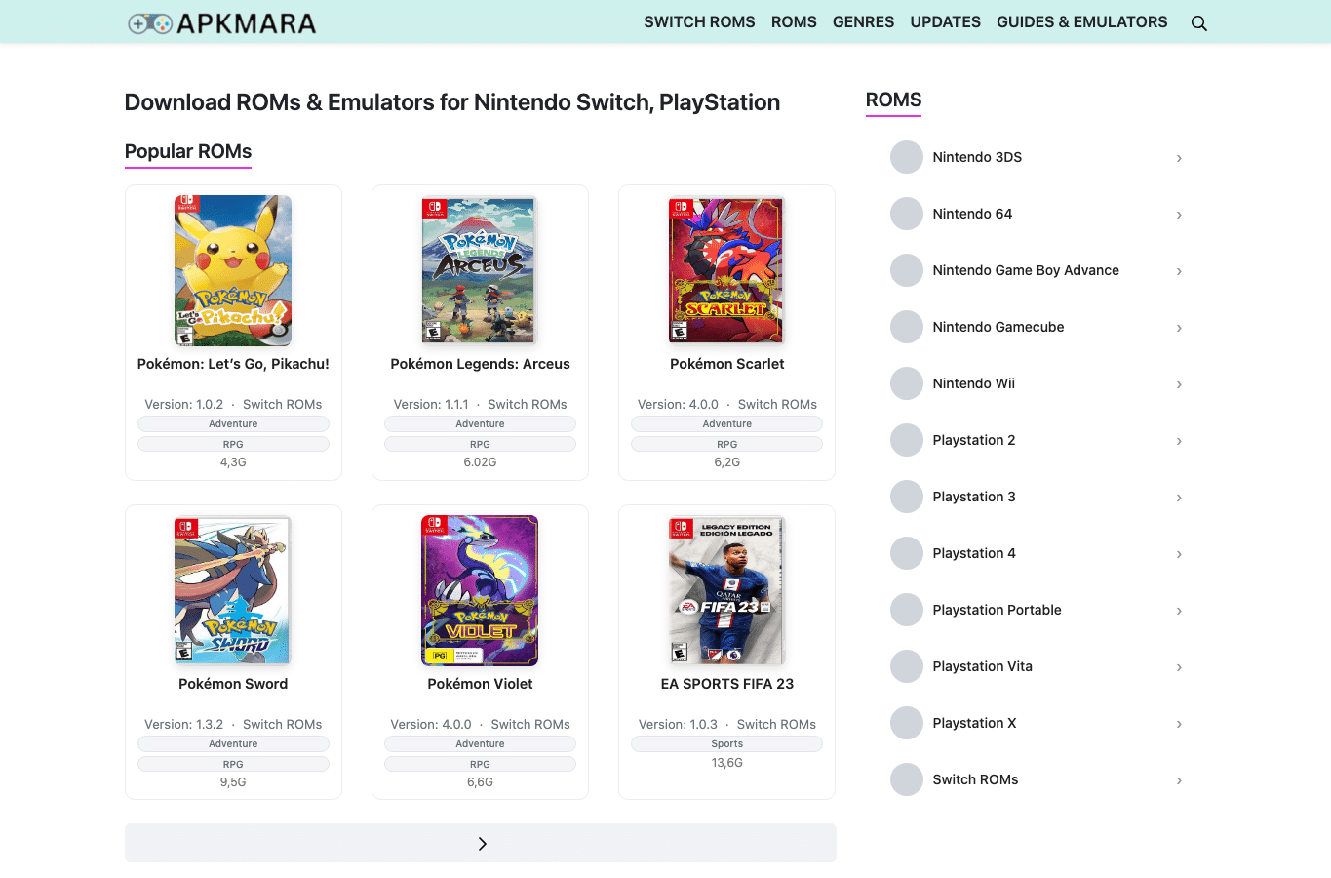Click the Playstation Vita category name
1331x878 pixels.
tap(982, 666)
